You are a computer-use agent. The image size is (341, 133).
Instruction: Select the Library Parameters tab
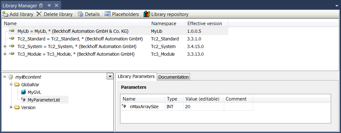pos(136,76)
